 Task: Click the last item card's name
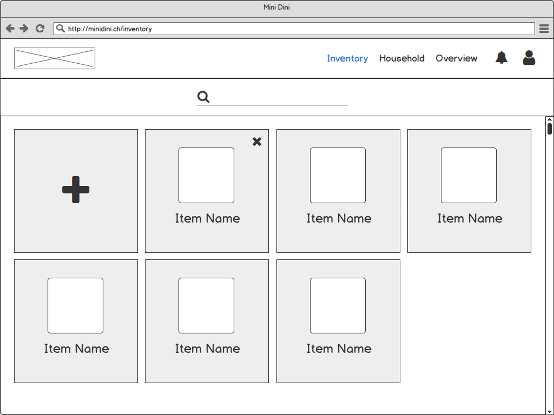point(338,349)
